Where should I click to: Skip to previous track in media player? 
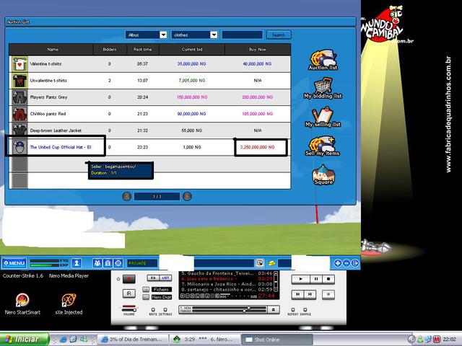point(298,294)
